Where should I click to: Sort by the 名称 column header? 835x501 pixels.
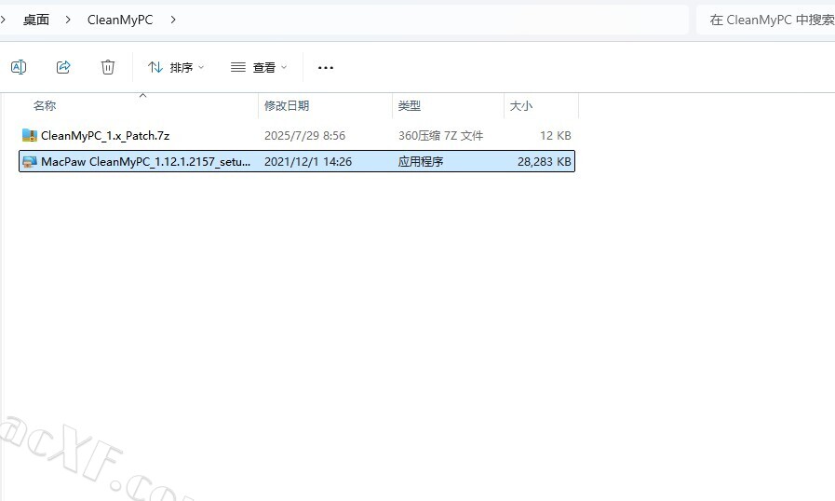(x=45, y=105)
